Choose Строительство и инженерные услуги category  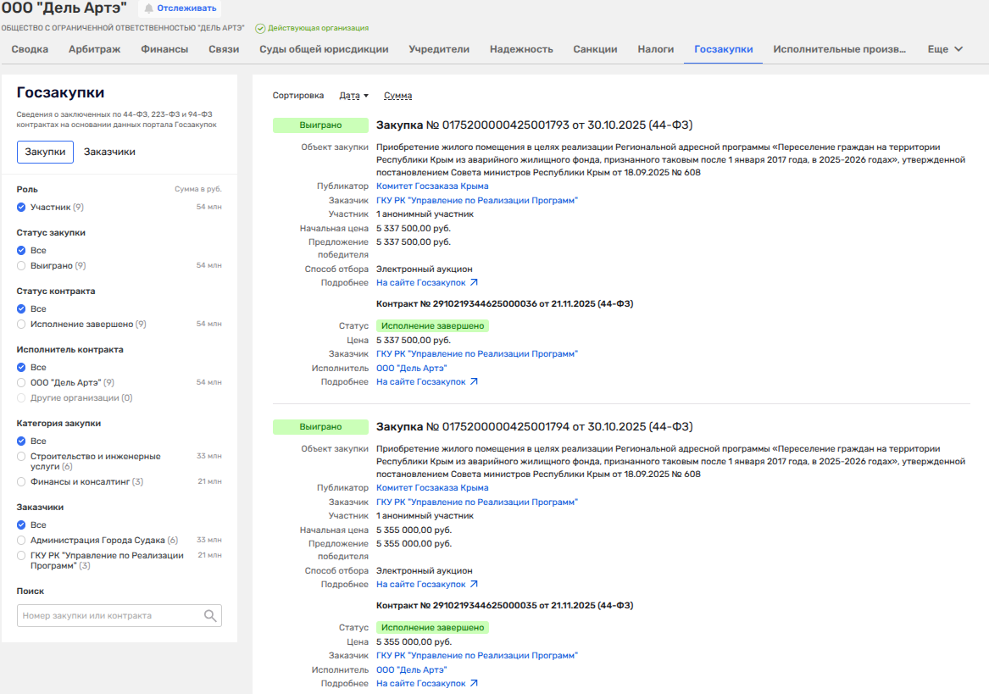[x=22, y=457]
